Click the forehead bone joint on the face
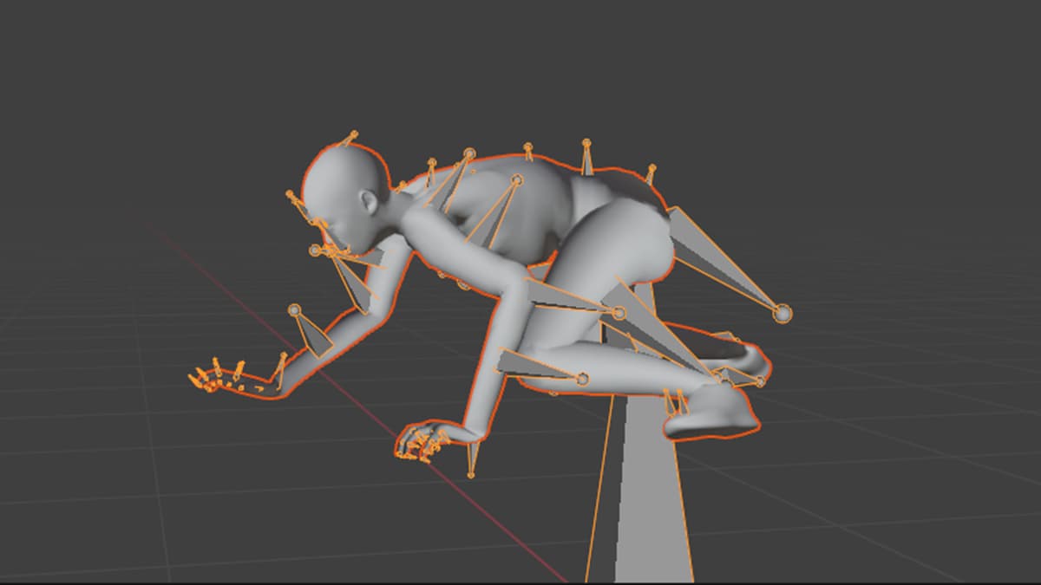Screen dimensions: 1041x585 (290, 195)
